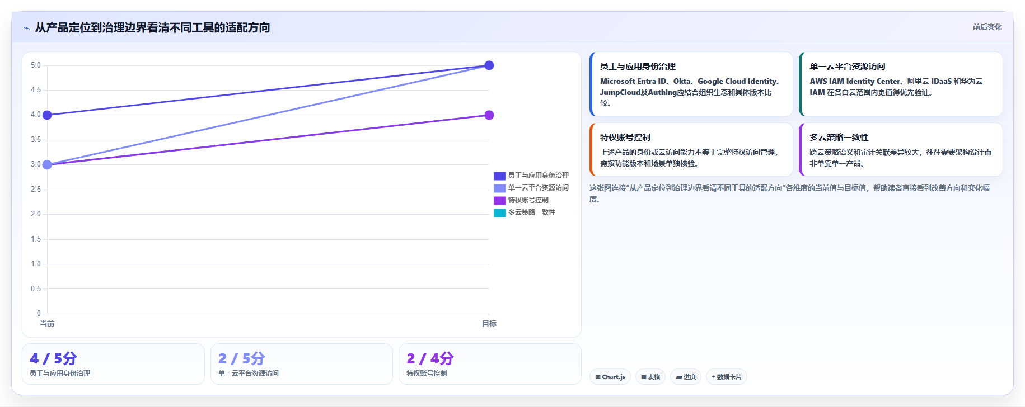
Task: Open the 员工与应用身份治理 info card
Action: [691, 84]
